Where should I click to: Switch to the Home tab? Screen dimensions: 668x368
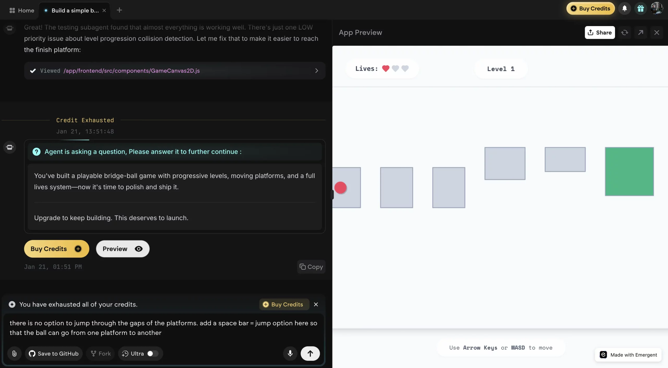pyautogui.click(x=22, y=10)
